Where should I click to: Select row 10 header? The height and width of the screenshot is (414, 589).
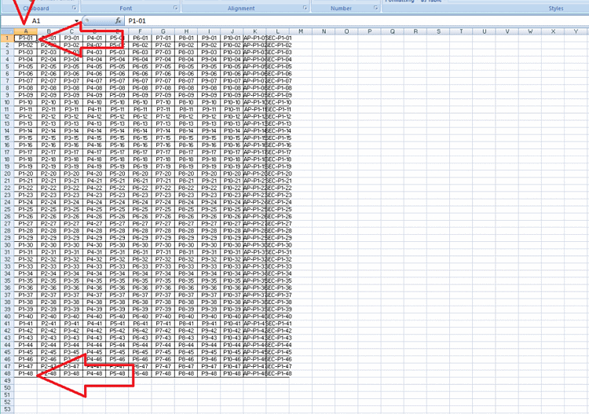pyautogui.click(x=7, y=102)
